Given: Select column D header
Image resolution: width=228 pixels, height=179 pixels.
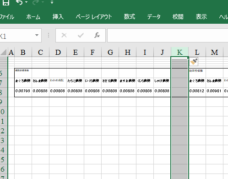Looking at the screenshot, I should tap(58, 53).
